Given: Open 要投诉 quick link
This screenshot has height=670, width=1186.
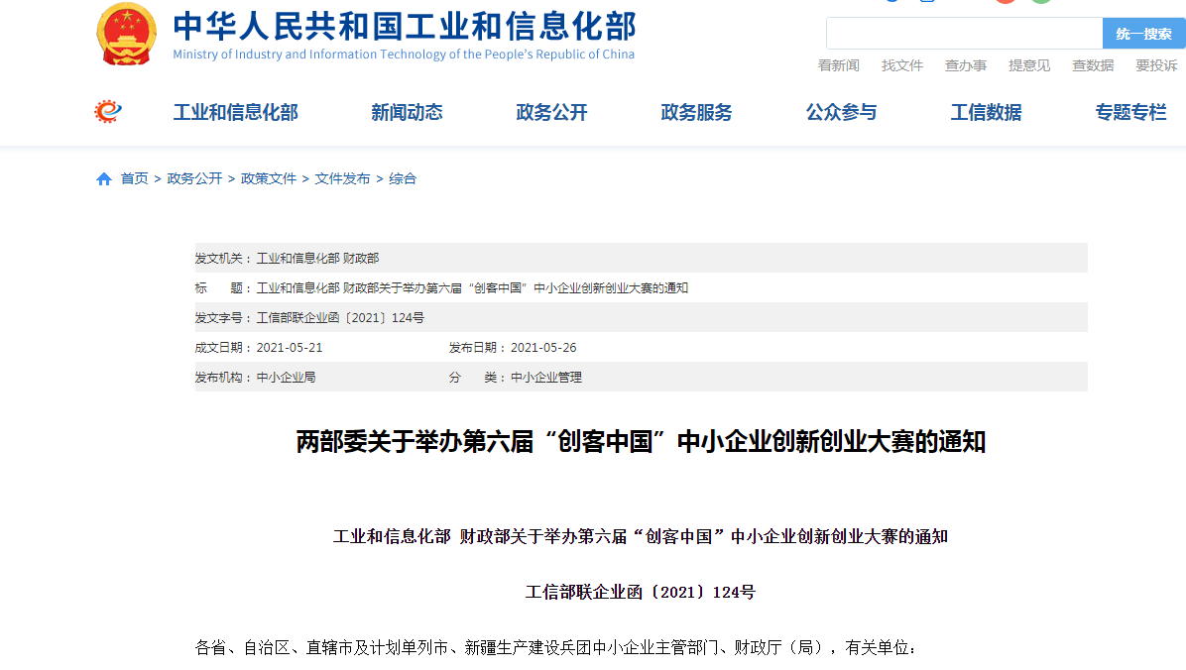Looking at the screenshot, I should click(1156, 65).
